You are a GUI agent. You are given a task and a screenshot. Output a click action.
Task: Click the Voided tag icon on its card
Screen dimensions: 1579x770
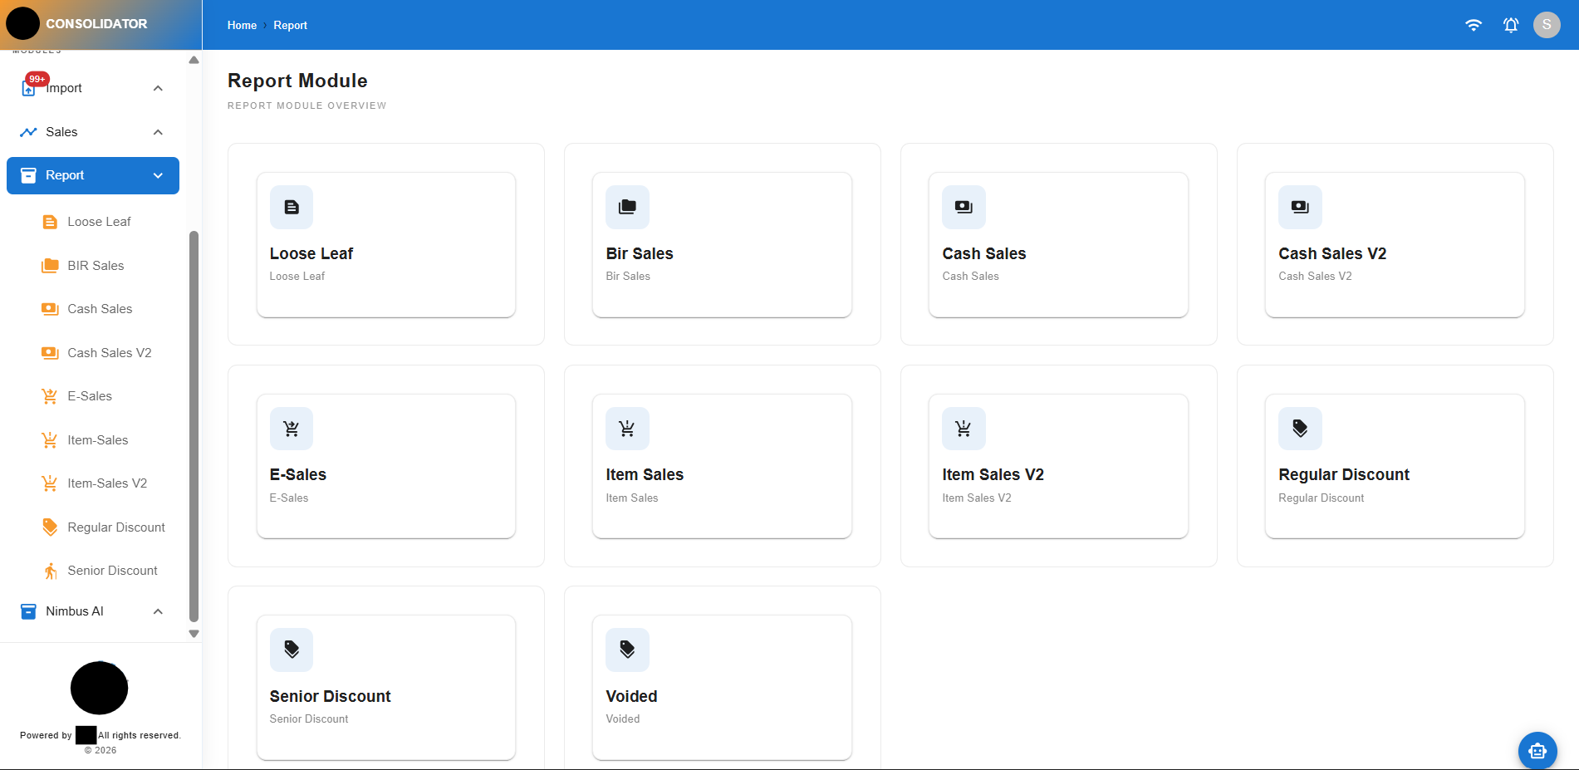click(627, 650)
